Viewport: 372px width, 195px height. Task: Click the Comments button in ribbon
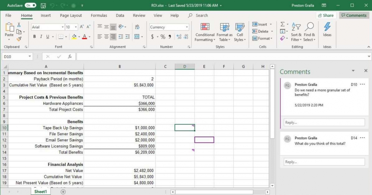pyautogui.click(x=354, y=15)
